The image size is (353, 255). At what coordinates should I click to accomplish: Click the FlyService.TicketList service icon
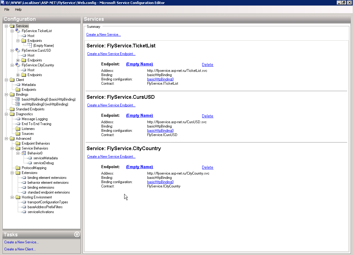[x=17, y=31]
